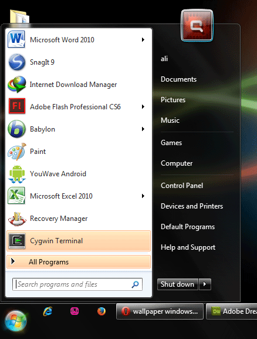Expand the Babylon submenu arrow
Viewport: 257px width, 339px height.
tap(143, 129)
